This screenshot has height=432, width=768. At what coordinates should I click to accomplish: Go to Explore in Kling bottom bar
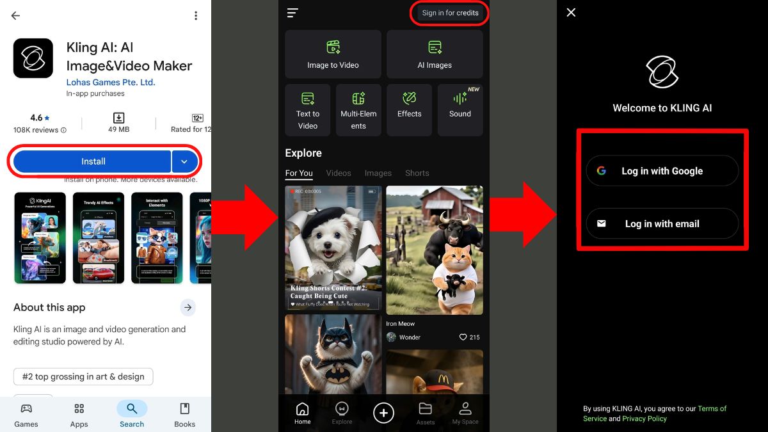pos(342,413)
